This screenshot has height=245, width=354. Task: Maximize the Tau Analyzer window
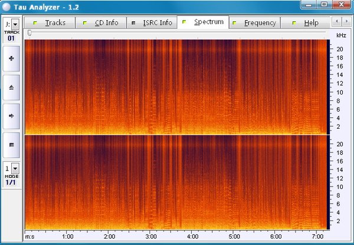pyautogui.click(x=324, y=5)
